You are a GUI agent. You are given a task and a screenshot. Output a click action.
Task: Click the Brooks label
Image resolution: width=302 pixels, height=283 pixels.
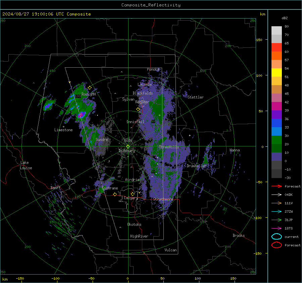coord(239,236)
